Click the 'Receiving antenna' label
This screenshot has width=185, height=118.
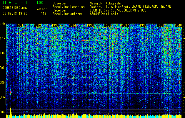click(x=68, y=14)
